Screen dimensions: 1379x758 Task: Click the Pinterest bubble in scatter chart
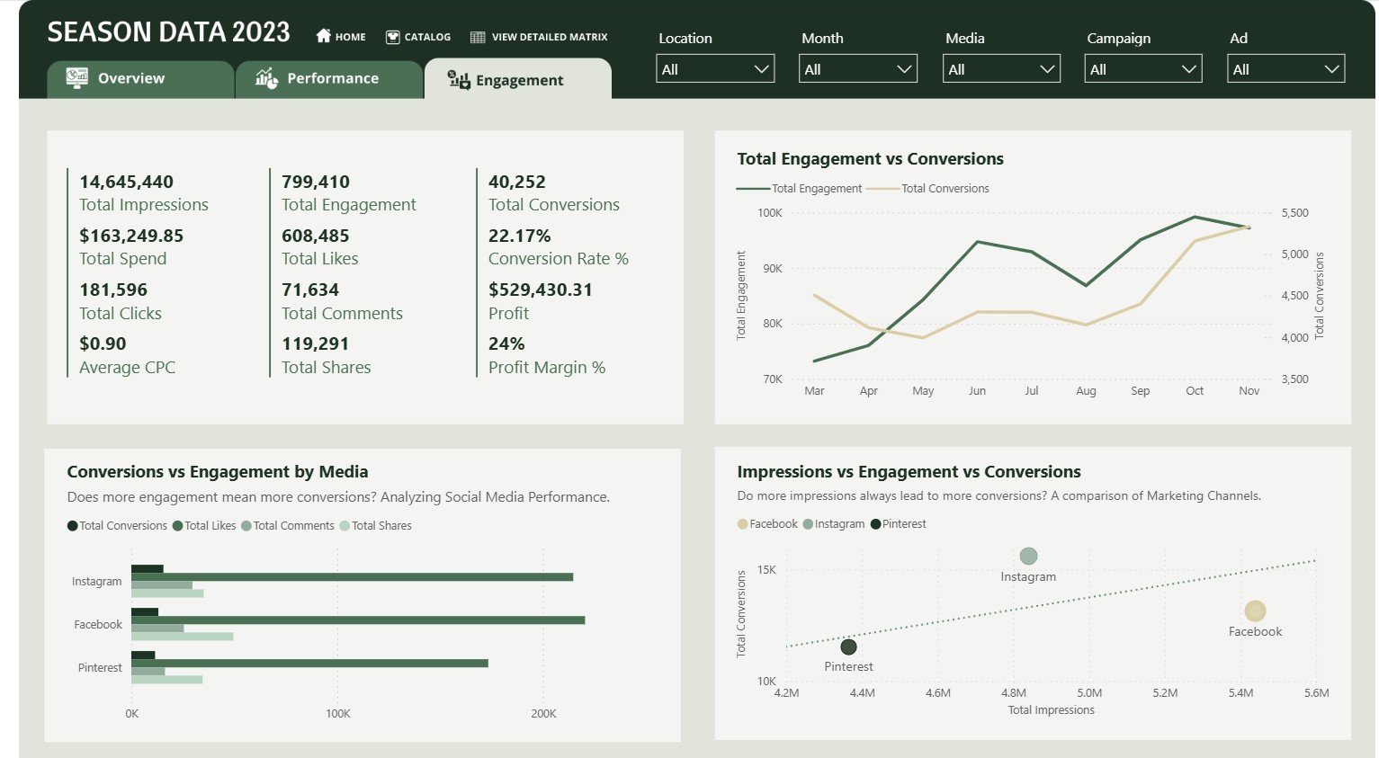point(848,647)
